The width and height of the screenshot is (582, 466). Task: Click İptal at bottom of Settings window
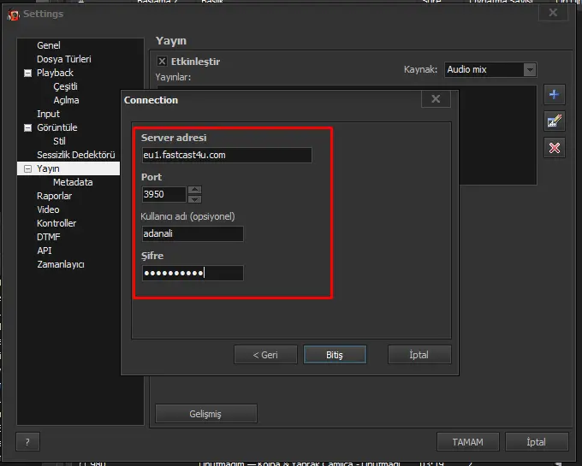(x=537, y=442)
